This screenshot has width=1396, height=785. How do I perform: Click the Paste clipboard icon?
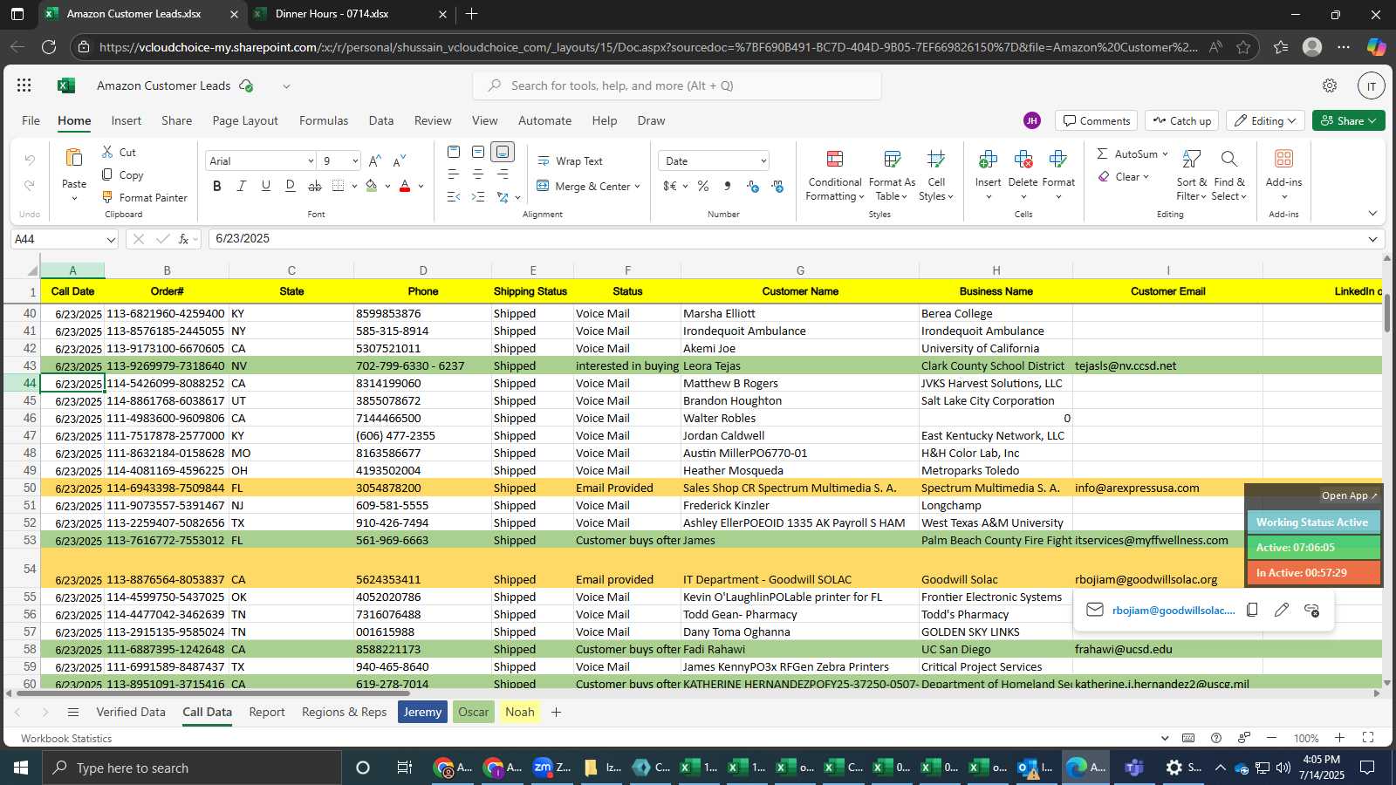pos(74,158)
